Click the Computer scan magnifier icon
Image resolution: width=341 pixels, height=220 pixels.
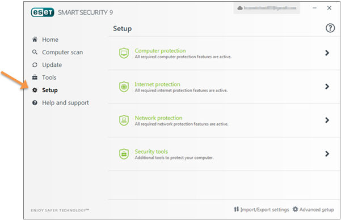[x=35, y=52]
